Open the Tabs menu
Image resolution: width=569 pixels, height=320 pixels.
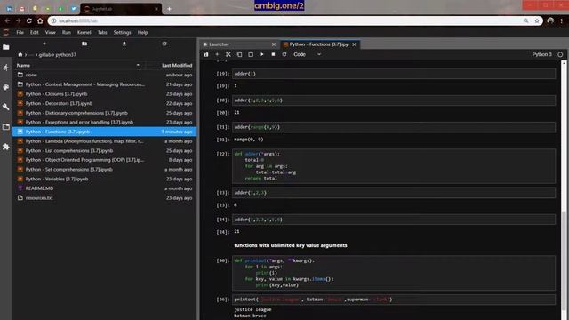[102, 32]
